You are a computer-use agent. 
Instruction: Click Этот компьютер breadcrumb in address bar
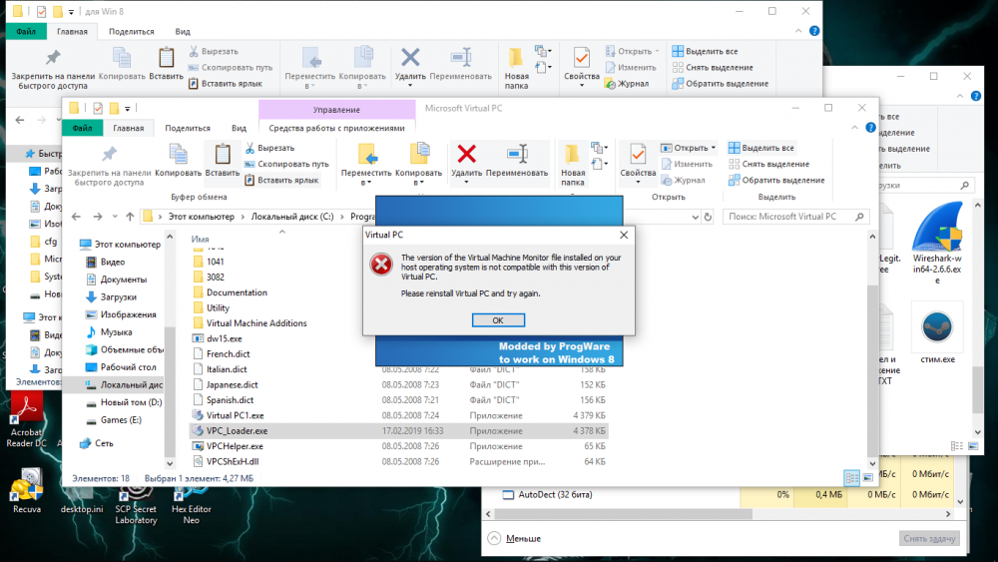pos(202,217)
